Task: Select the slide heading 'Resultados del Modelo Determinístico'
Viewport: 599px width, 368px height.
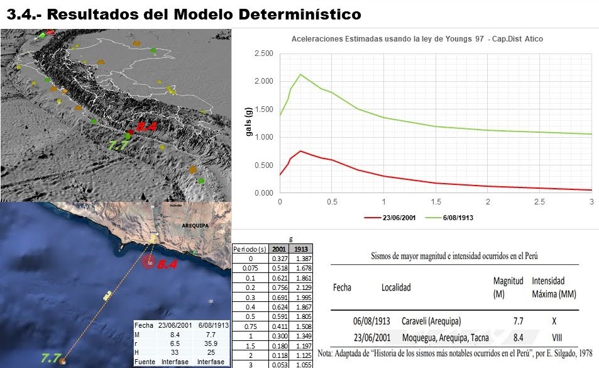Action: (x=204, y=14)
